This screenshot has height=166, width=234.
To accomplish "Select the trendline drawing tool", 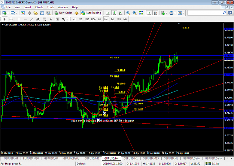I will 32,19.
